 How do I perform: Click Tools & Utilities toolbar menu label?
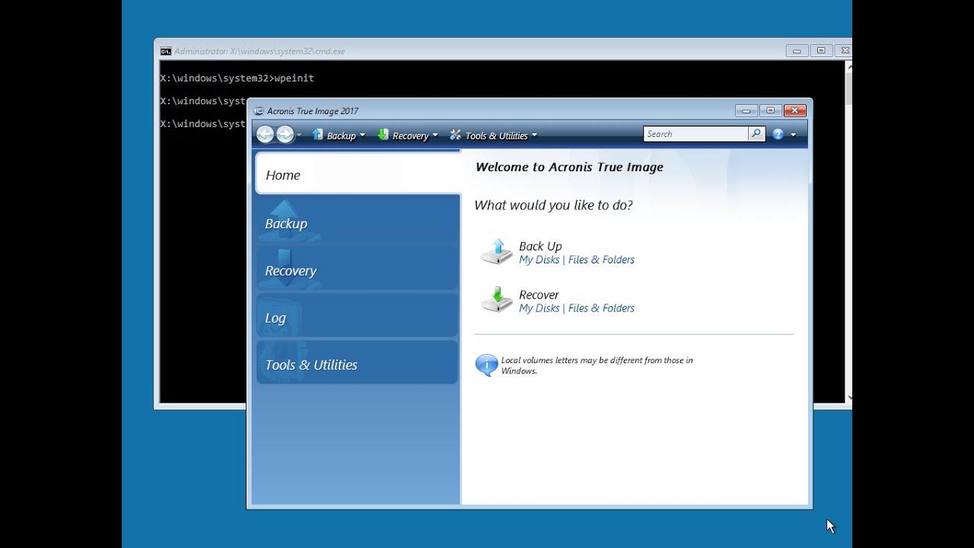pyautogui.click(x=496, y=135)
